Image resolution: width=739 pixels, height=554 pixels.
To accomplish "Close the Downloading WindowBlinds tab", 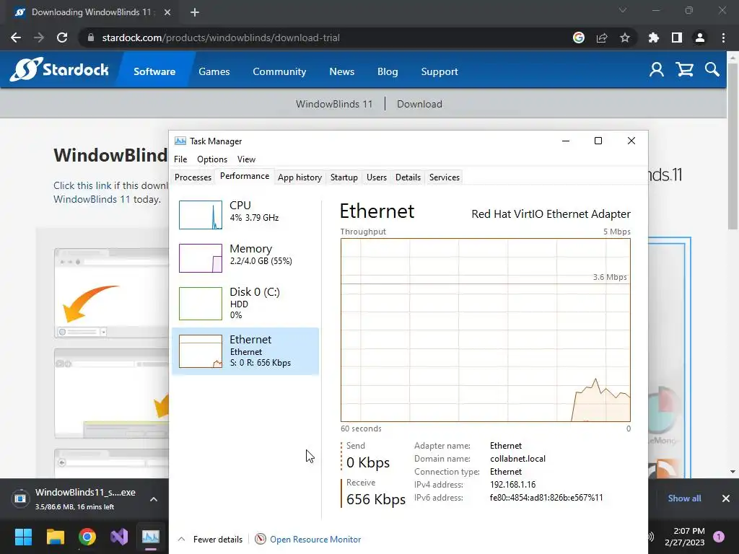I will click(x=167, y=12).
